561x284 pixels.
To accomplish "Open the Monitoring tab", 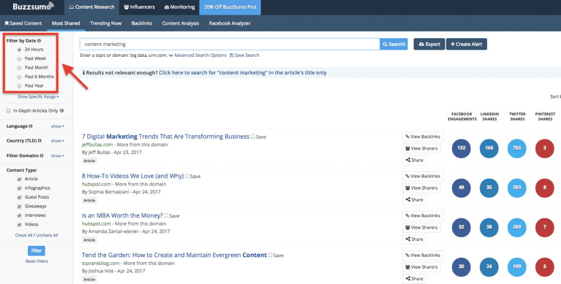I will coord(179,7).
